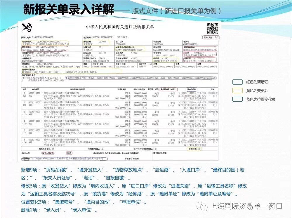The width and height of the screenshot is (292, 219).
Task: Click the QR code at top right
Action: click(213, 29)
